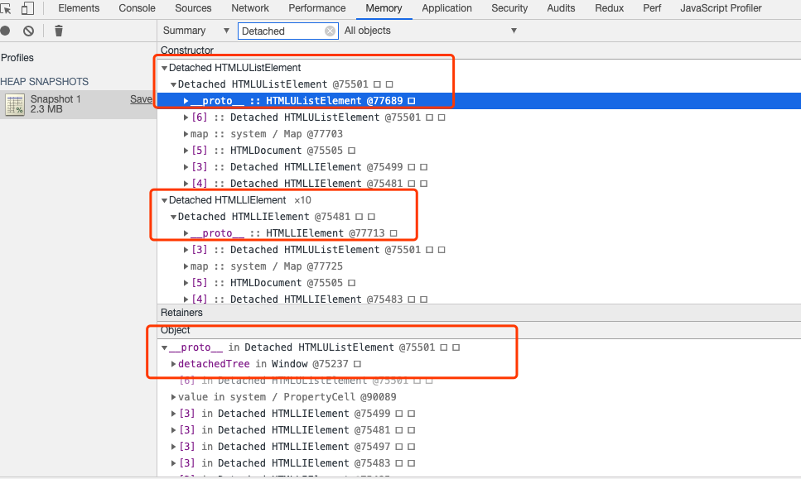Collapse the Detached HTMLUListElement constructor group
801x479 pixels.
[163, 68]
